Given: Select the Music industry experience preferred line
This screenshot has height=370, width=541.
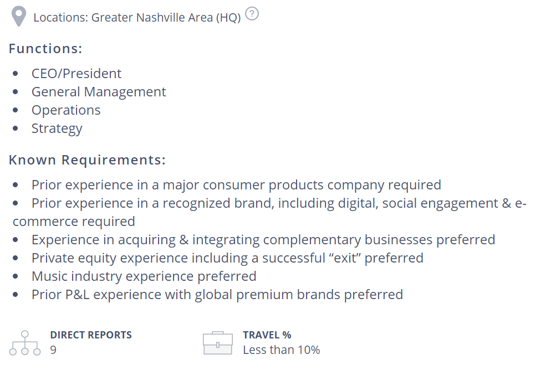Looking at the screenshot, I should coord(144,276).
